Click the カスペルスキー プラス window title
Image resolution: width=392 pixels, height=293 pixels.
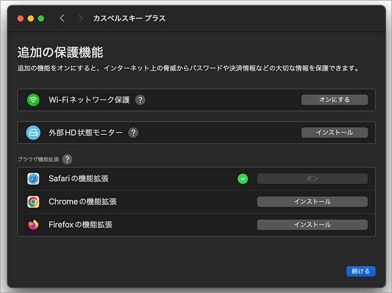point(129,18)
